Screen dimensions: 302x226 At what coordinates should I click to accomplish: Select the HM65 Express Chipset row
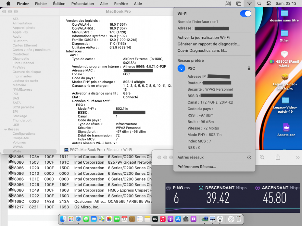pos(80,190)
